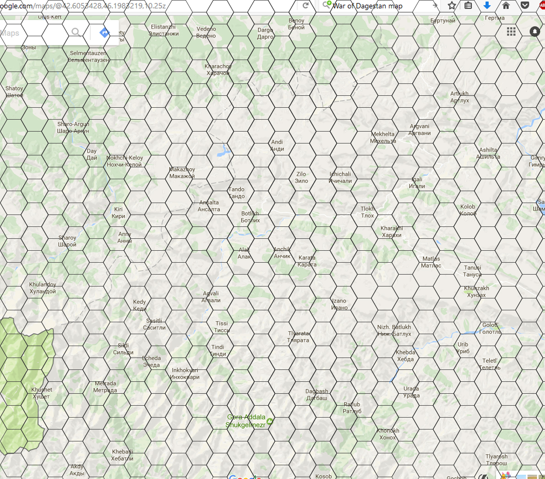
Task: Click the Tlokh label
Action: pyautogui.click(x=367, y=212)
